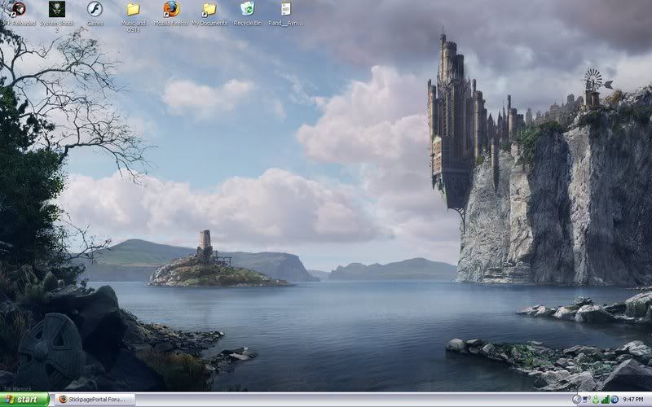Viewport: 652px width, 407px height.
Task: Click the blue round 'a' tray icon
Action: point(615,400)
